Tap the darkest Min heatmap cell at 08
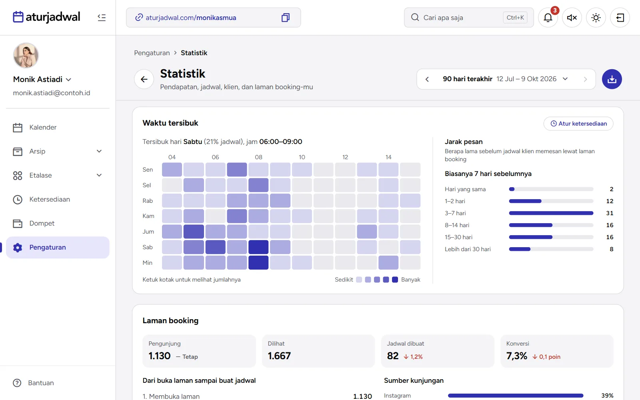640x400 pixels. coord(258,263)
